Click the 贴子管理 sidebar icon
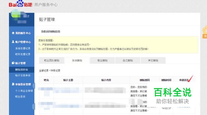This screenshot has width=207, height=115. point(13,63)
